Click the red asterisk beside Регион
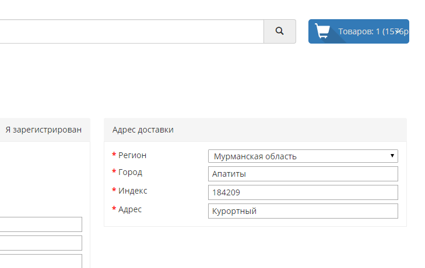Screen dimensions: 425x268 [x=114, y=155]
